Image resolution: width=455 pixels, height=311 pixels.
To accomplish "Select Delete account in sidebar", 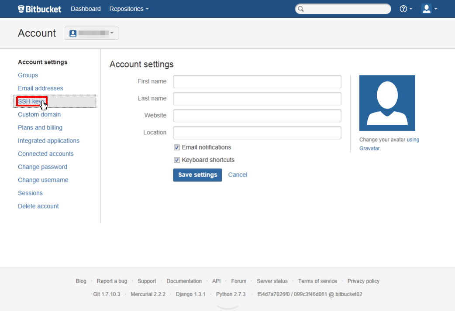I will 38,206.
